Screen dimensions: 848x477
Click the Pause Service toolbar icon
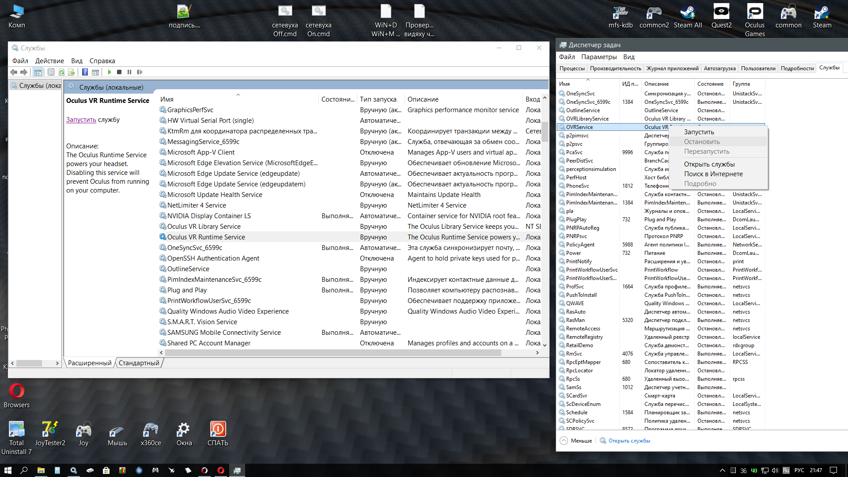(x=129, y=72)
